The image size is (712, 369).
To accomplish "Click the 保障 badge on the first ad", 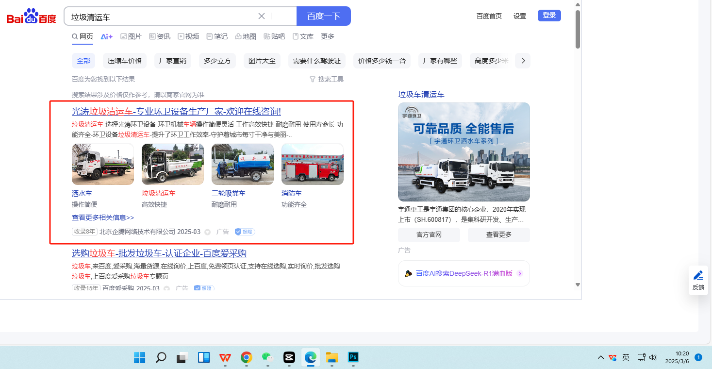I will (x=245, y=232).
